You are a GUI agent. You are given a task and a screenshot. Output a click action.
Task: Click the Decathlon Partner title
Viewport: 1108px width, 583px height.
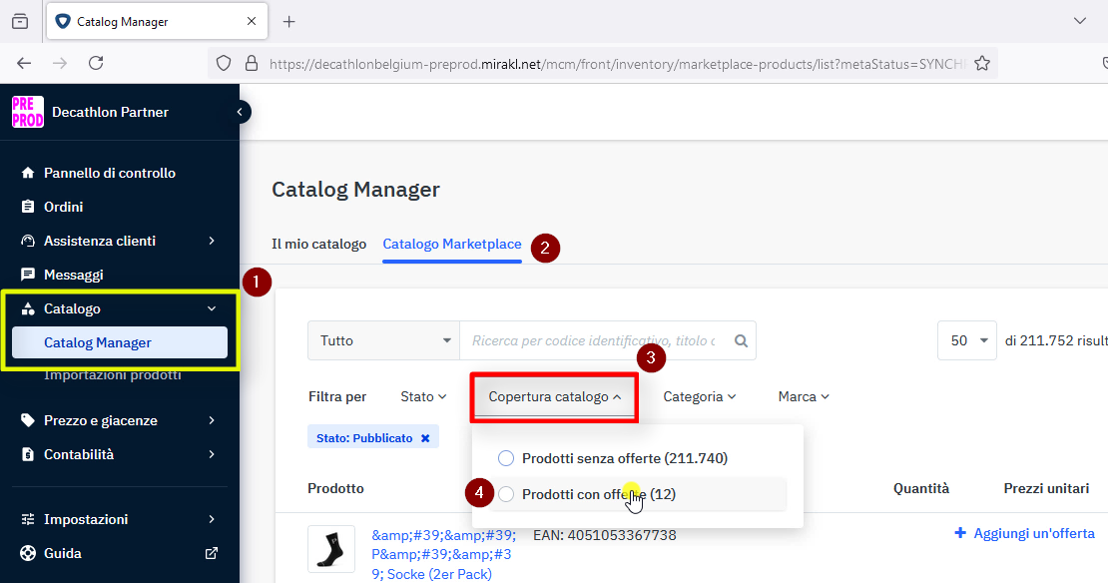click(110, 112)
